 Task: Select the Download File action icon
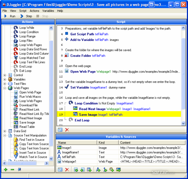[16, 105]
